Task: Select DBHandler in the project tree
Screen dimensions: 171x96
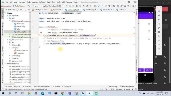Action: click(x=20, y=24)
